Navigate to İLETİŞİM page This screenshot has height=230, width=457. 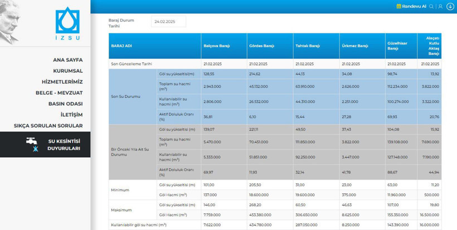(71, 115)
